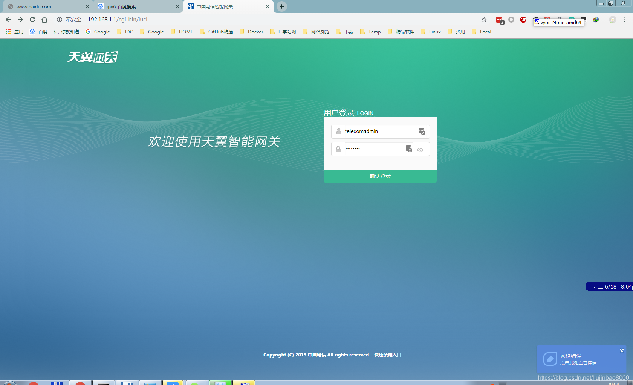
Task: Open the 应用 apps shortcut
Action: (14, 32)
